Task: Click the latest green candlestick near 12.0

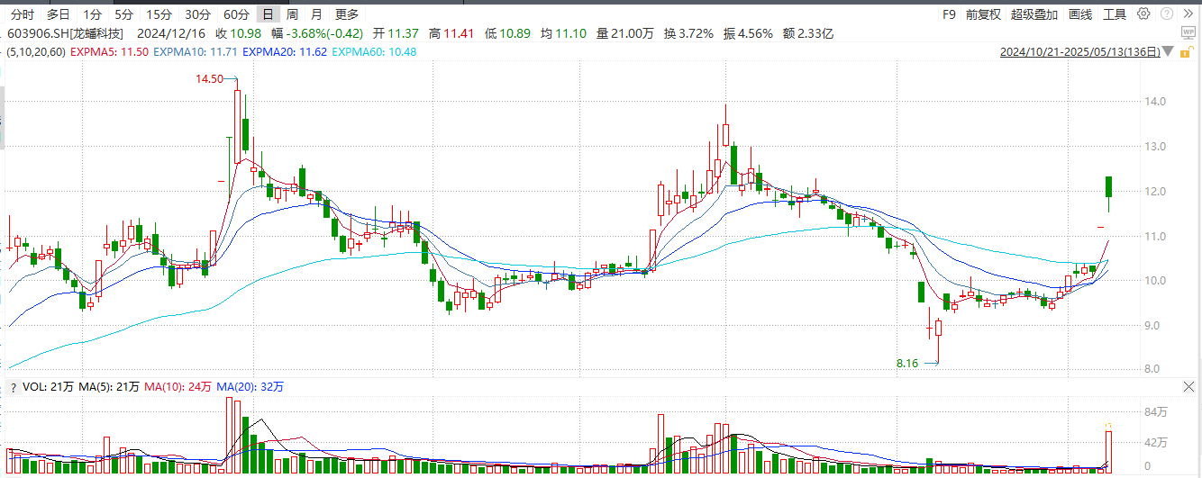Action: tap(1108, 186)
